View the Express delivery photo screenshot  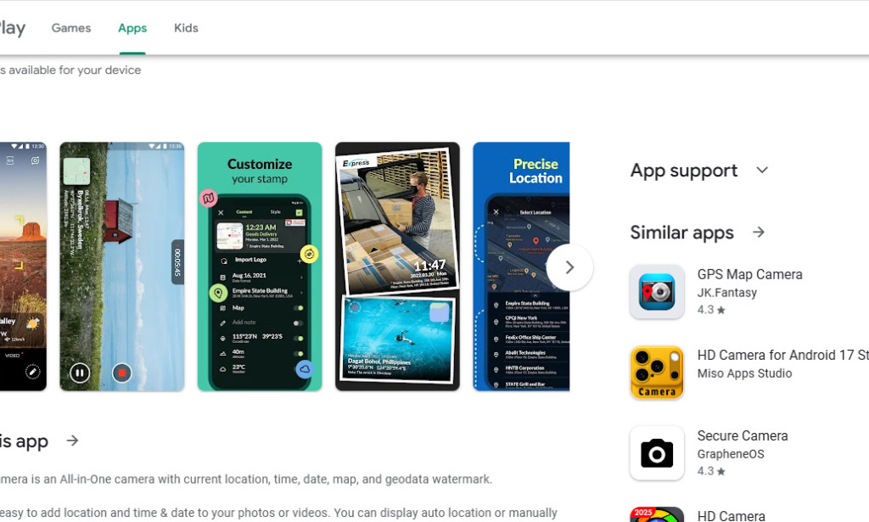[397, 267]
